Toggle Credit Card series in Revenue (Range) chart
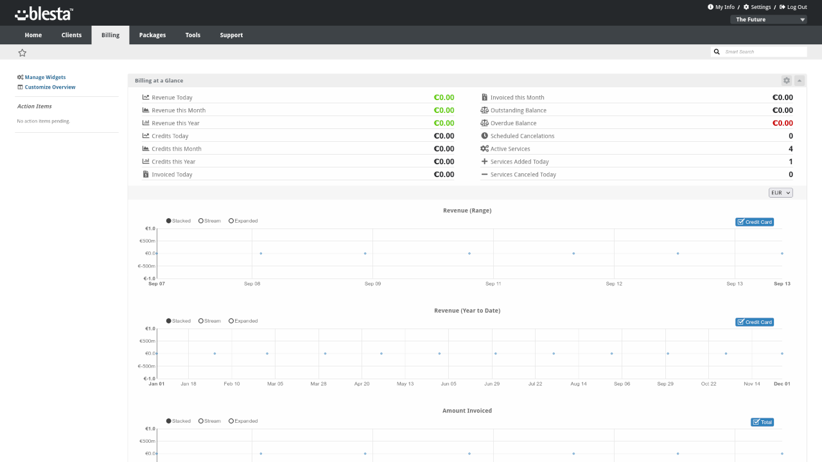The width and height of the screenshot is (822, 462). [755, 222]
